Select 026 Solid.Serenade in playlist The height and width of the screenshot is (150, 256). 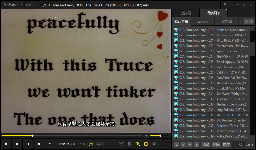(211, 67)
